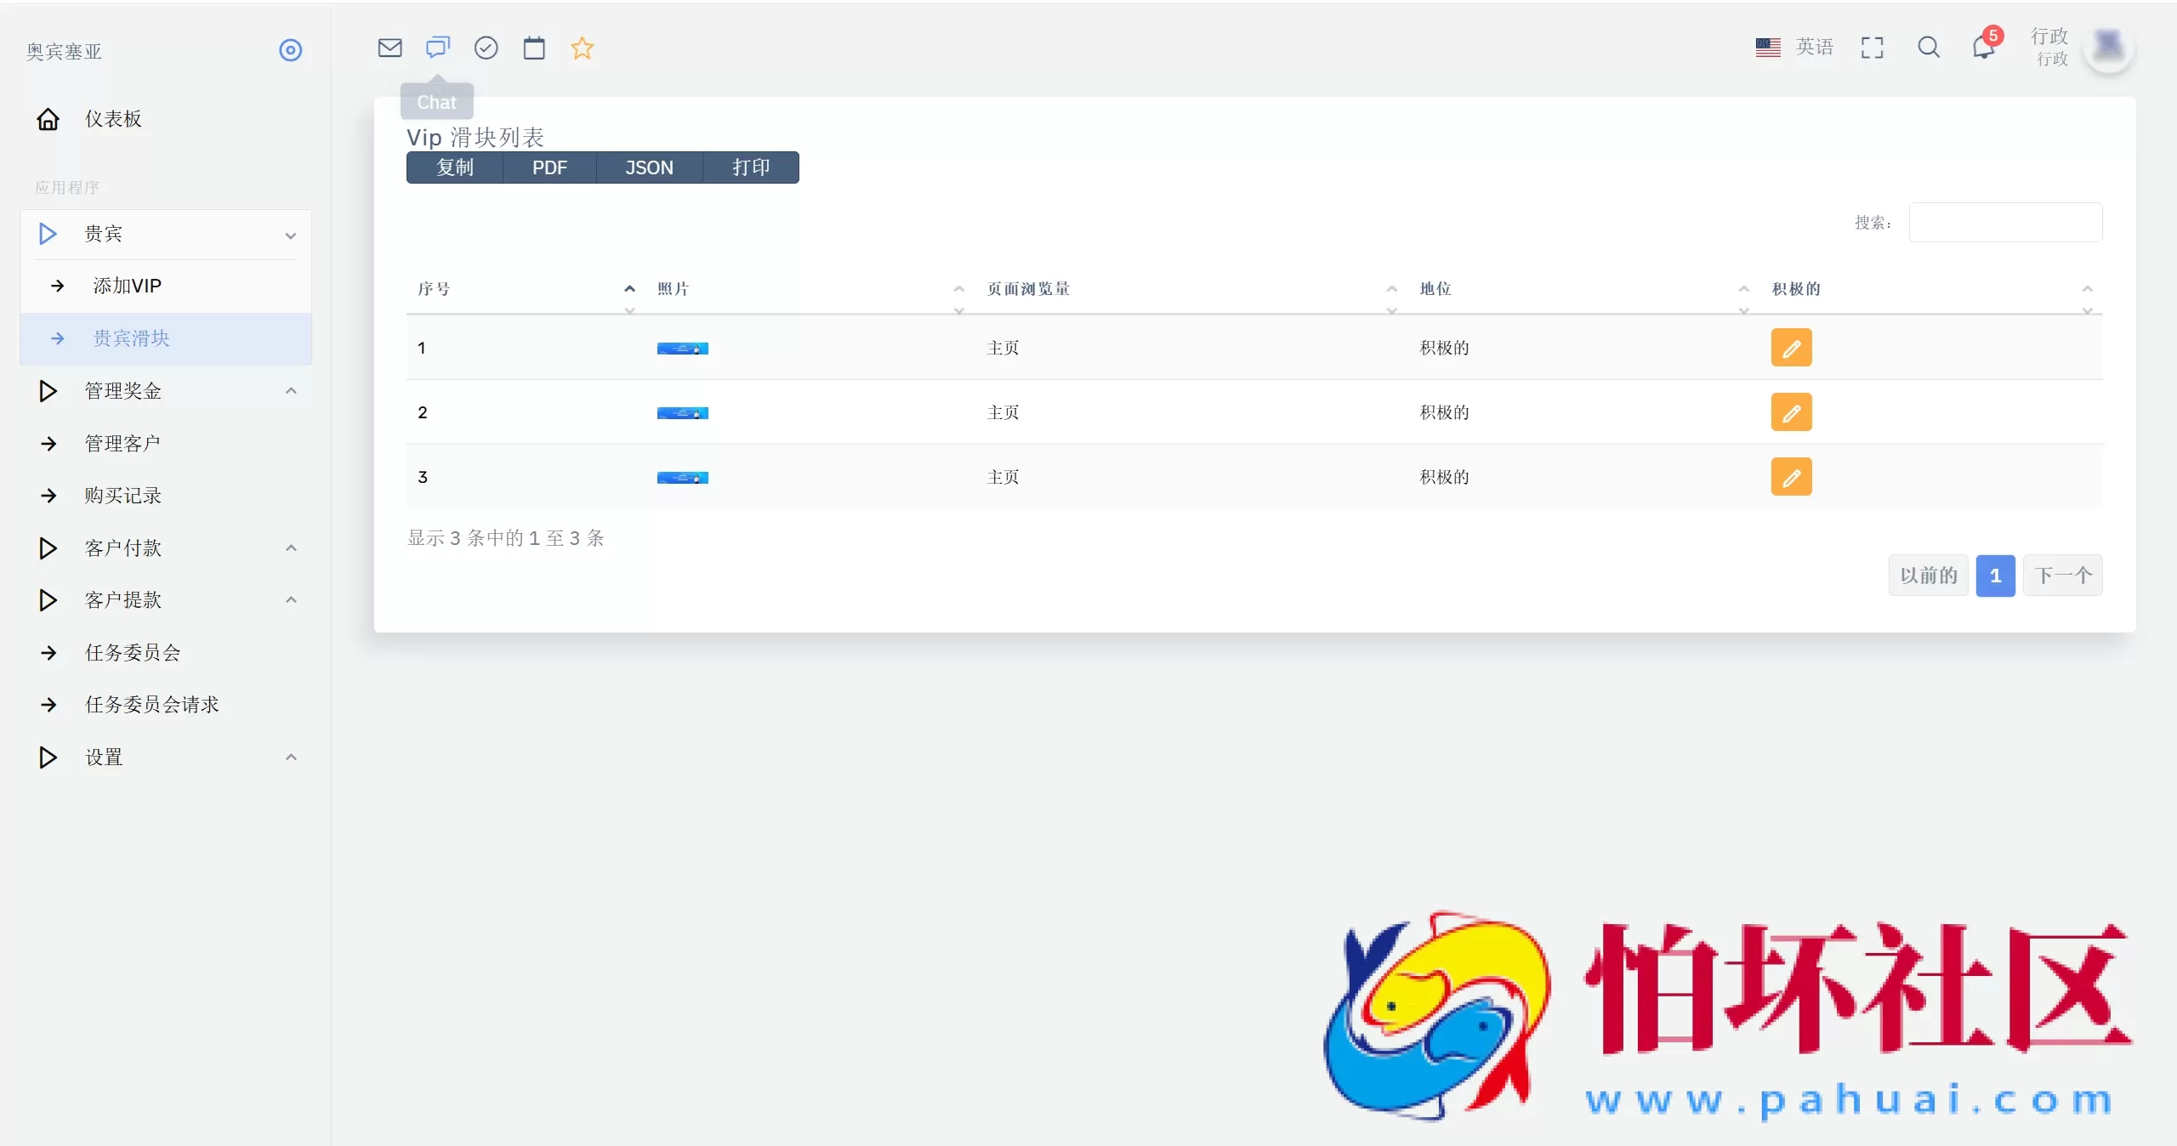Edit row 1 with the orange pencil
The image size is (2177, 1146).
point(1791,348)
